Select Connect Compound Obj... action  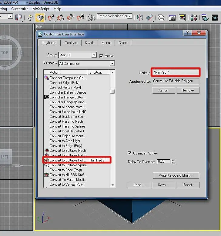(x=68, y=78)
